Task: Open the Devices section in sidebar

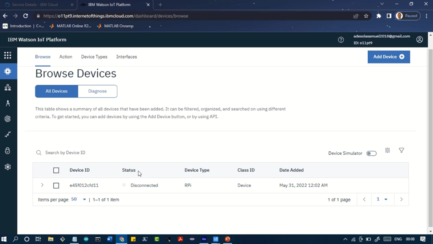Action: pos(8,71)
